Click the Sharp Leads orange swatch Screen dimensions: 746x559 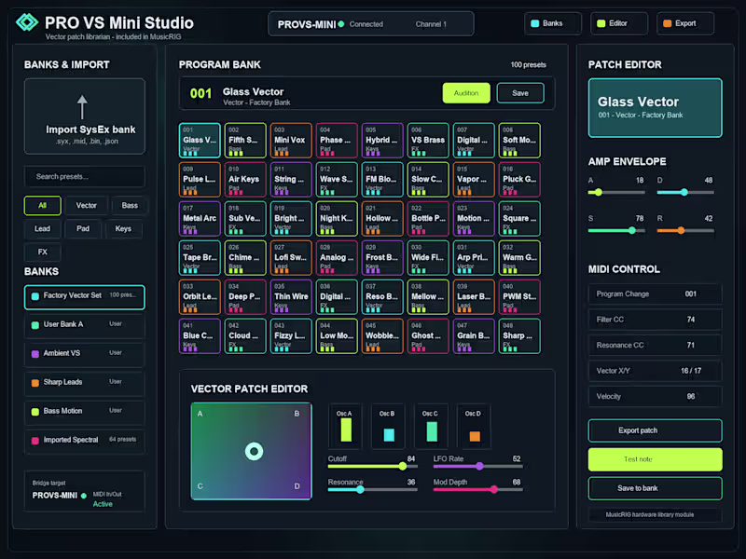coord(35,383)
